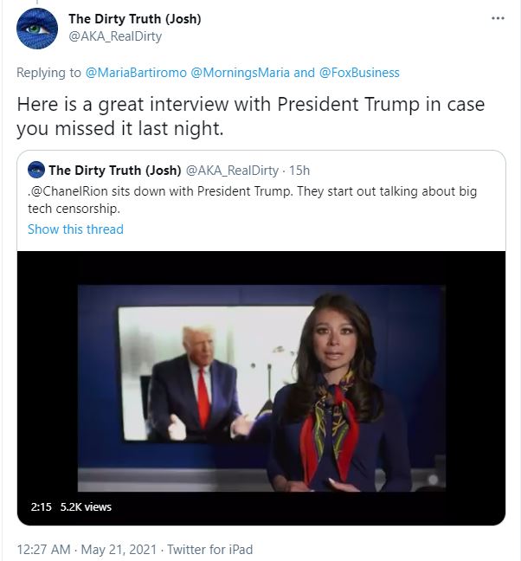Click the blue eye profile avatar
The image size is (521, 561).
[x=37, y=29]
